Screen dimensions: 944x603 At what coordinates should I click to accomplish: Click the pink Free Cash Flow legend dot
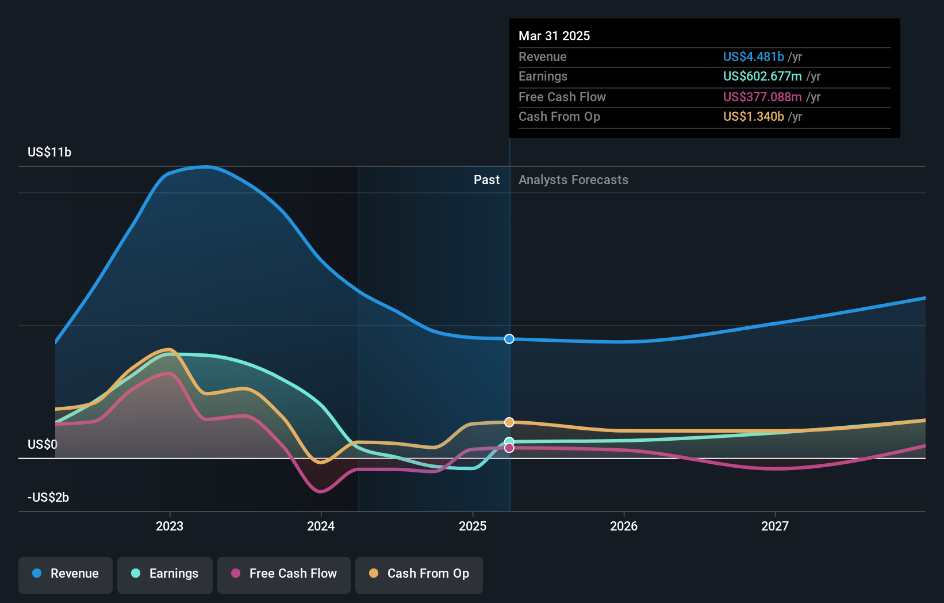[x=236, y=573]
